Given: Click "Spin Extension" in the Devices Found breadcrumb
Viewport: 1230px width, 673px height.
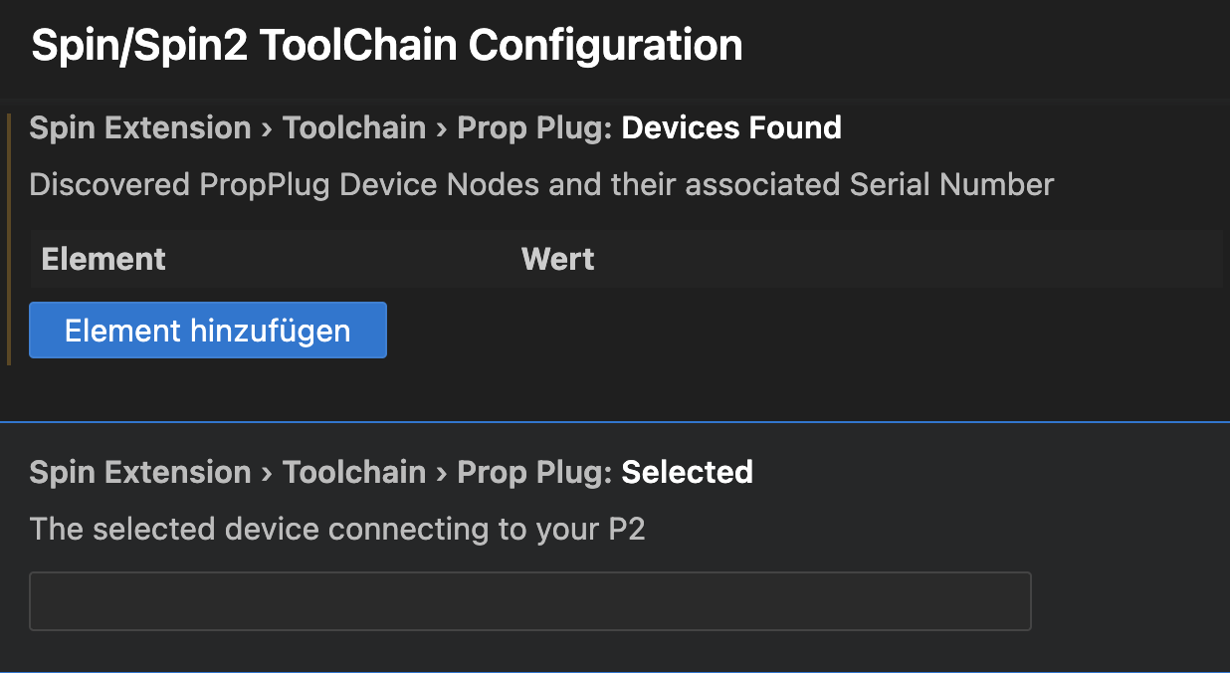Looking at the screenshot, I should (x=140, y=127).
